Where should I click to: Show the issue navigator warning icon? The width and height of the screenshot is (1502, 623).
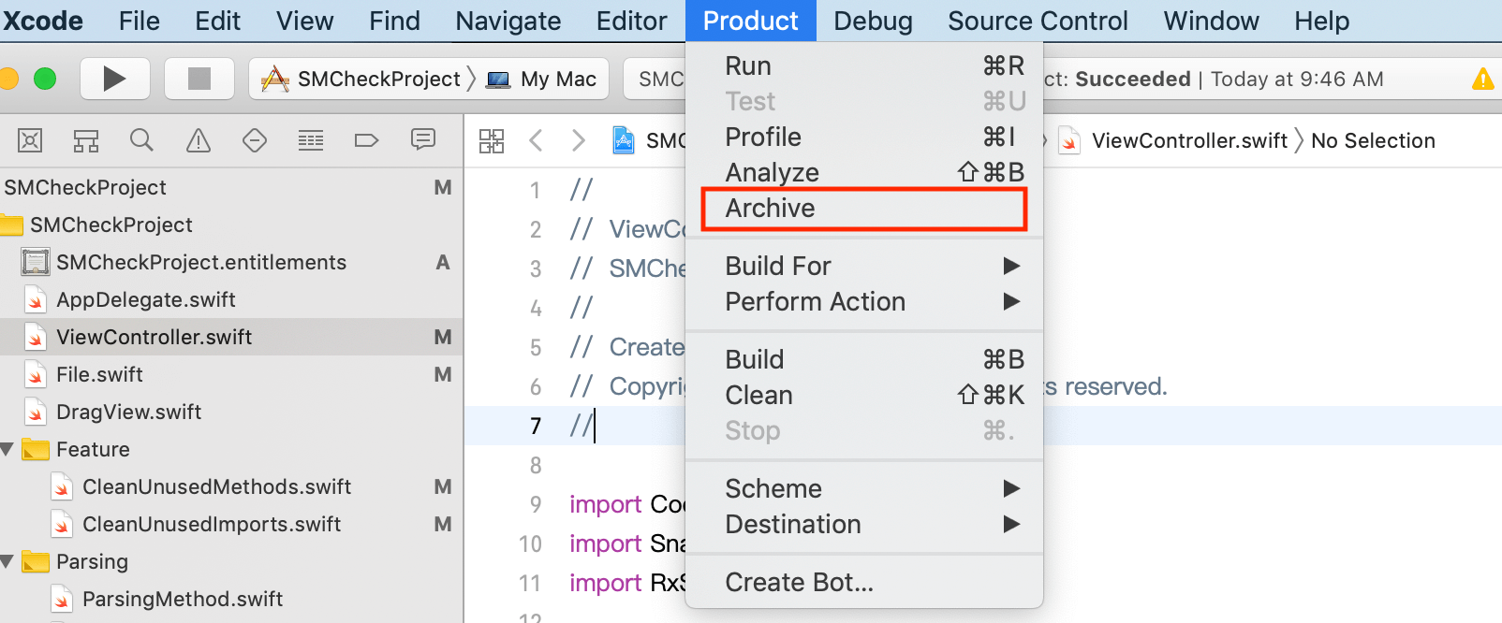click(199, 141)
